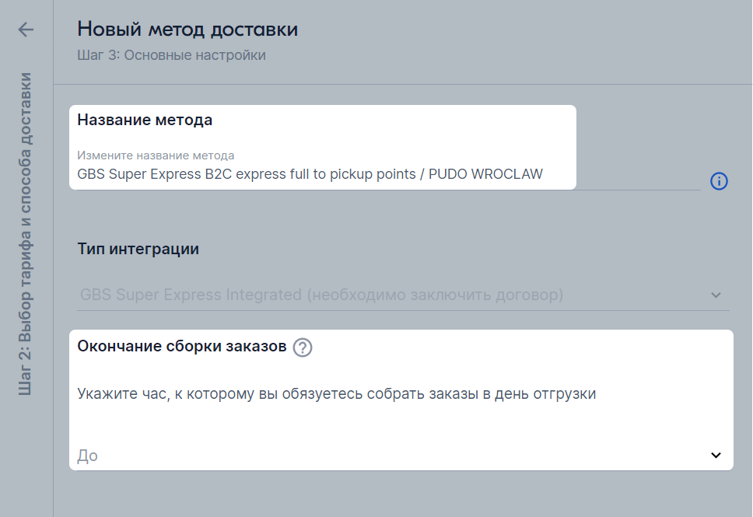Select the Окончание сборки заказов heading text

click(181, 346)
